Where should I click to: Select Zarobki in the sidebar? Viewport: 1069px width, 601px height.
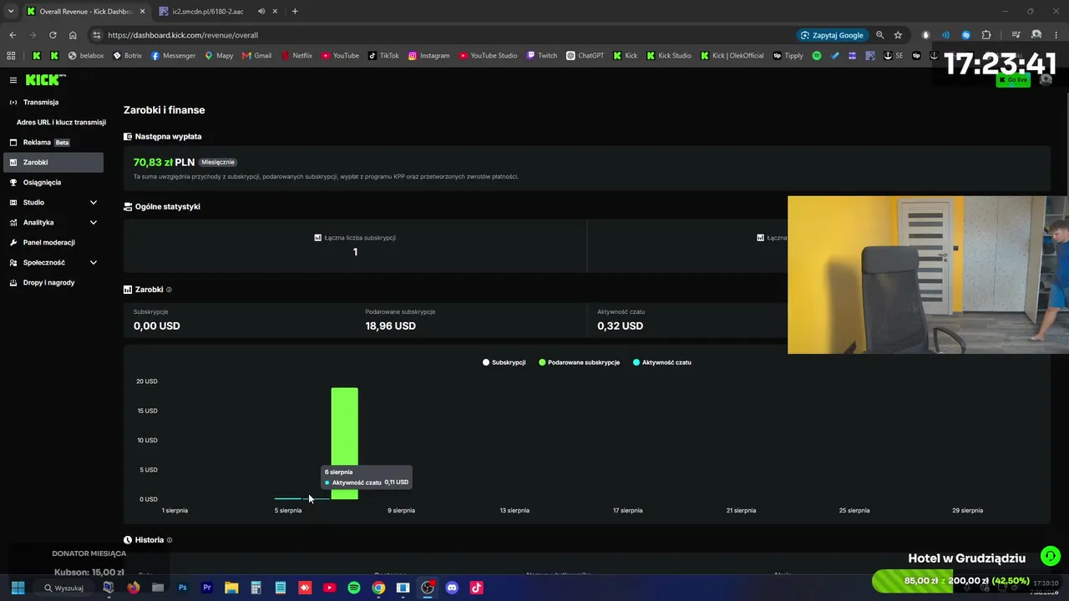[53, 162]
